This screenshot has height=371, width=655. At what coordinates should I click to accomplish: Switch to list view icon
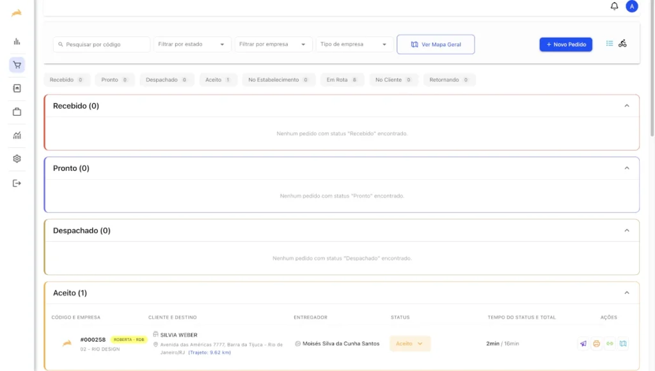(610, 43)
